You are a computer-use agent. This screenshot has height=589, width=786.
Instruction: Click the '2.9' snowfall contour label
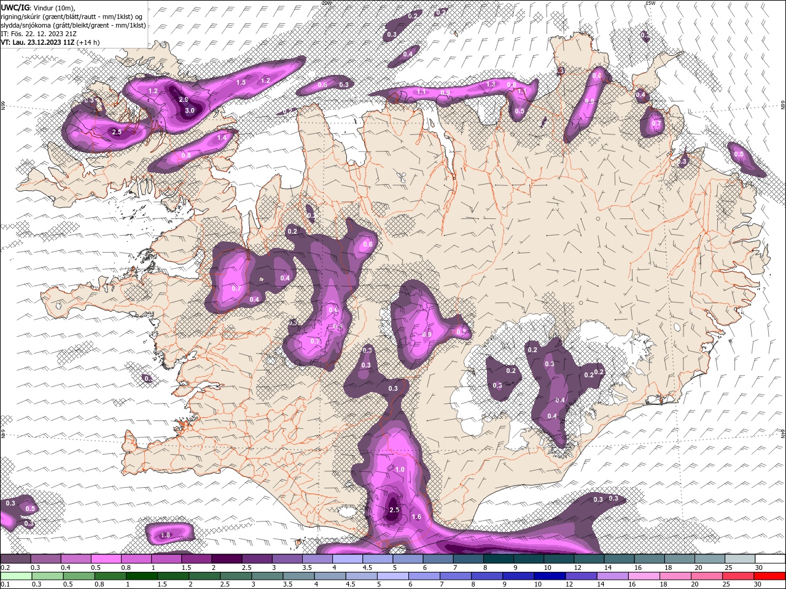(183, 99)
